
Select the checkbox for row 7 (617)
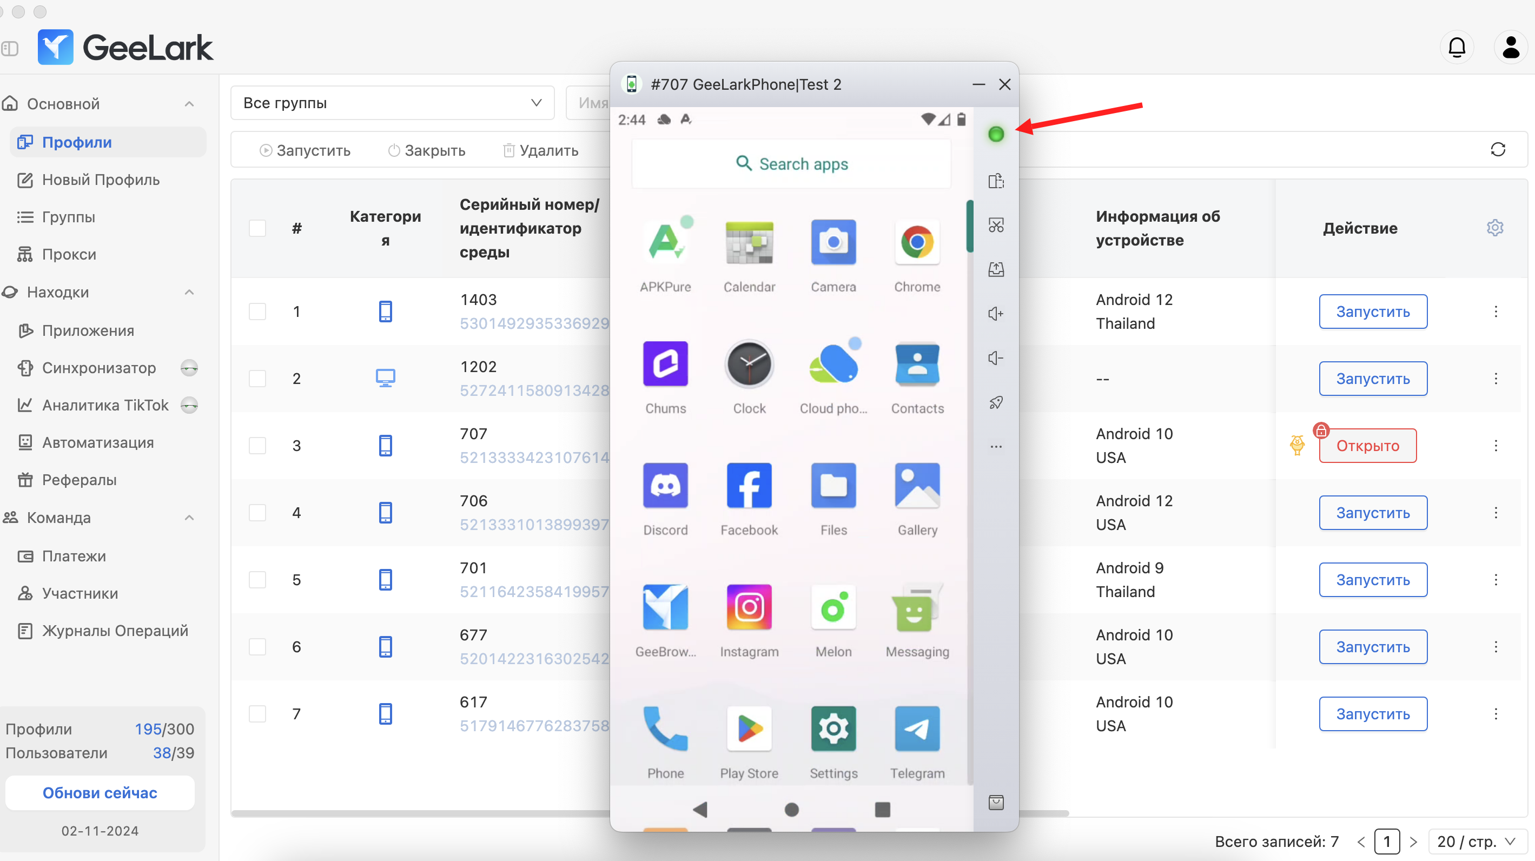[257, 714]
